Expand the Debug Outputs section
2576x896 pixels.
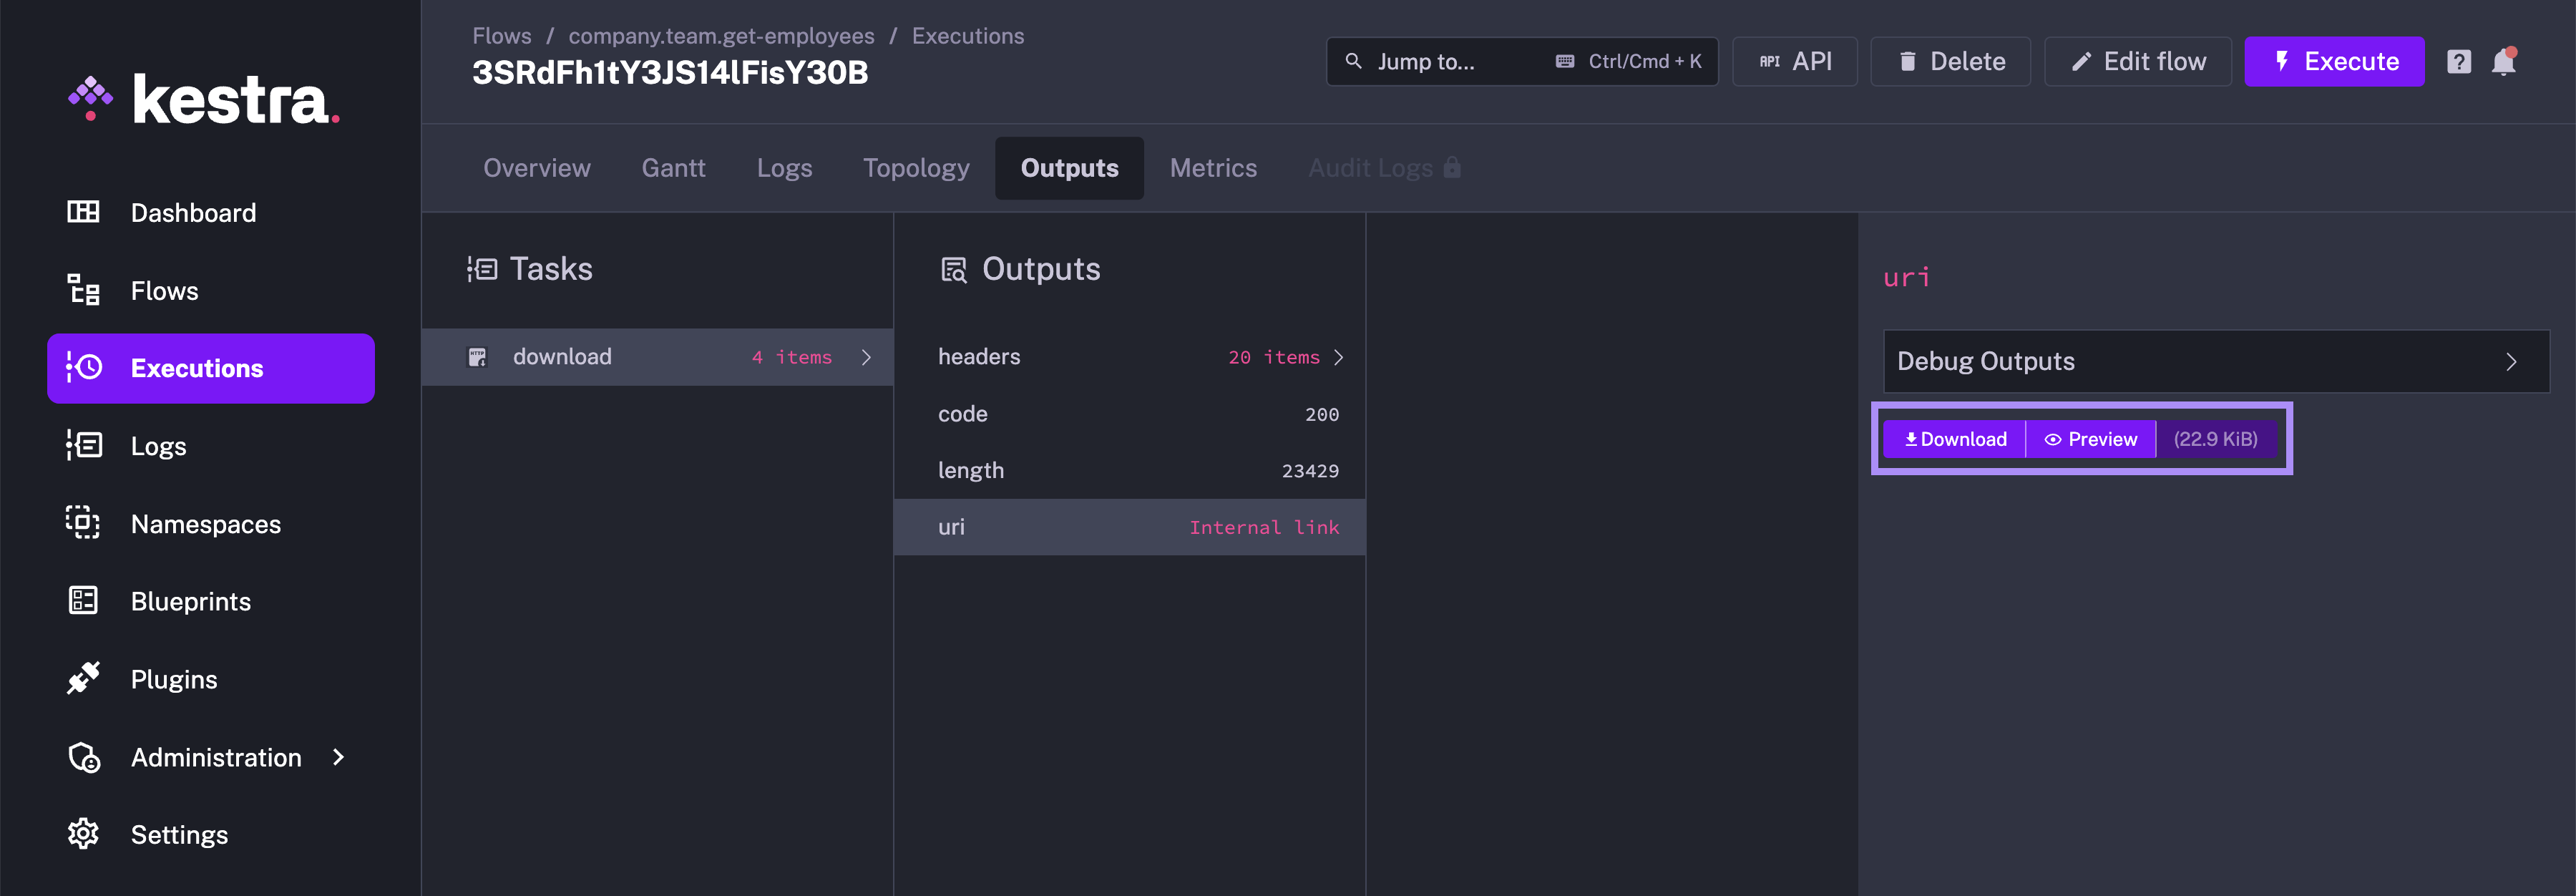click(x=2215, y=361)
